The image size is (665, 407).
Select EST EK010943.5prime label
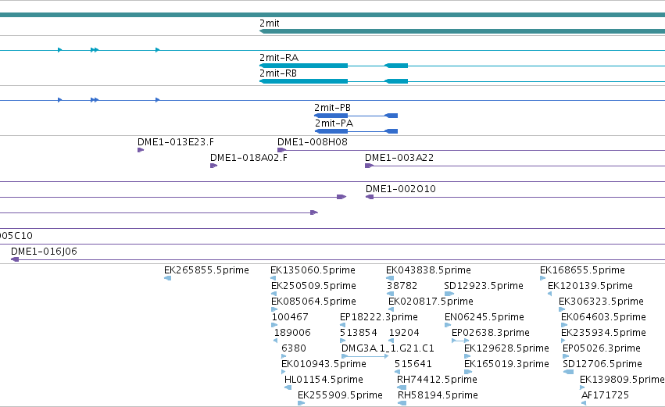[x=324, y=364]
